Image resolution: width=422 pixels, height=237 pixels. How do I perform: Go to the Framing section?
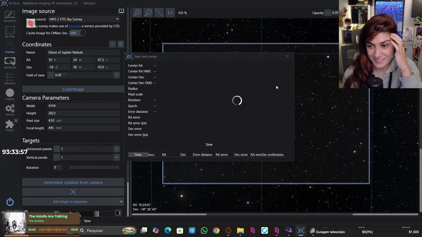10,47
